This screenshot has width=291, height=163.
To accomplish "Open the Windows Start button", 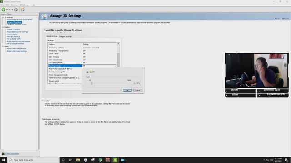I will [x=4, y=160].
